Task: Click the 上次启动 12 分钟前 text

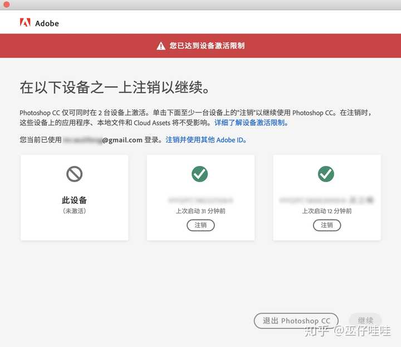Action: [x=327, y=211]
